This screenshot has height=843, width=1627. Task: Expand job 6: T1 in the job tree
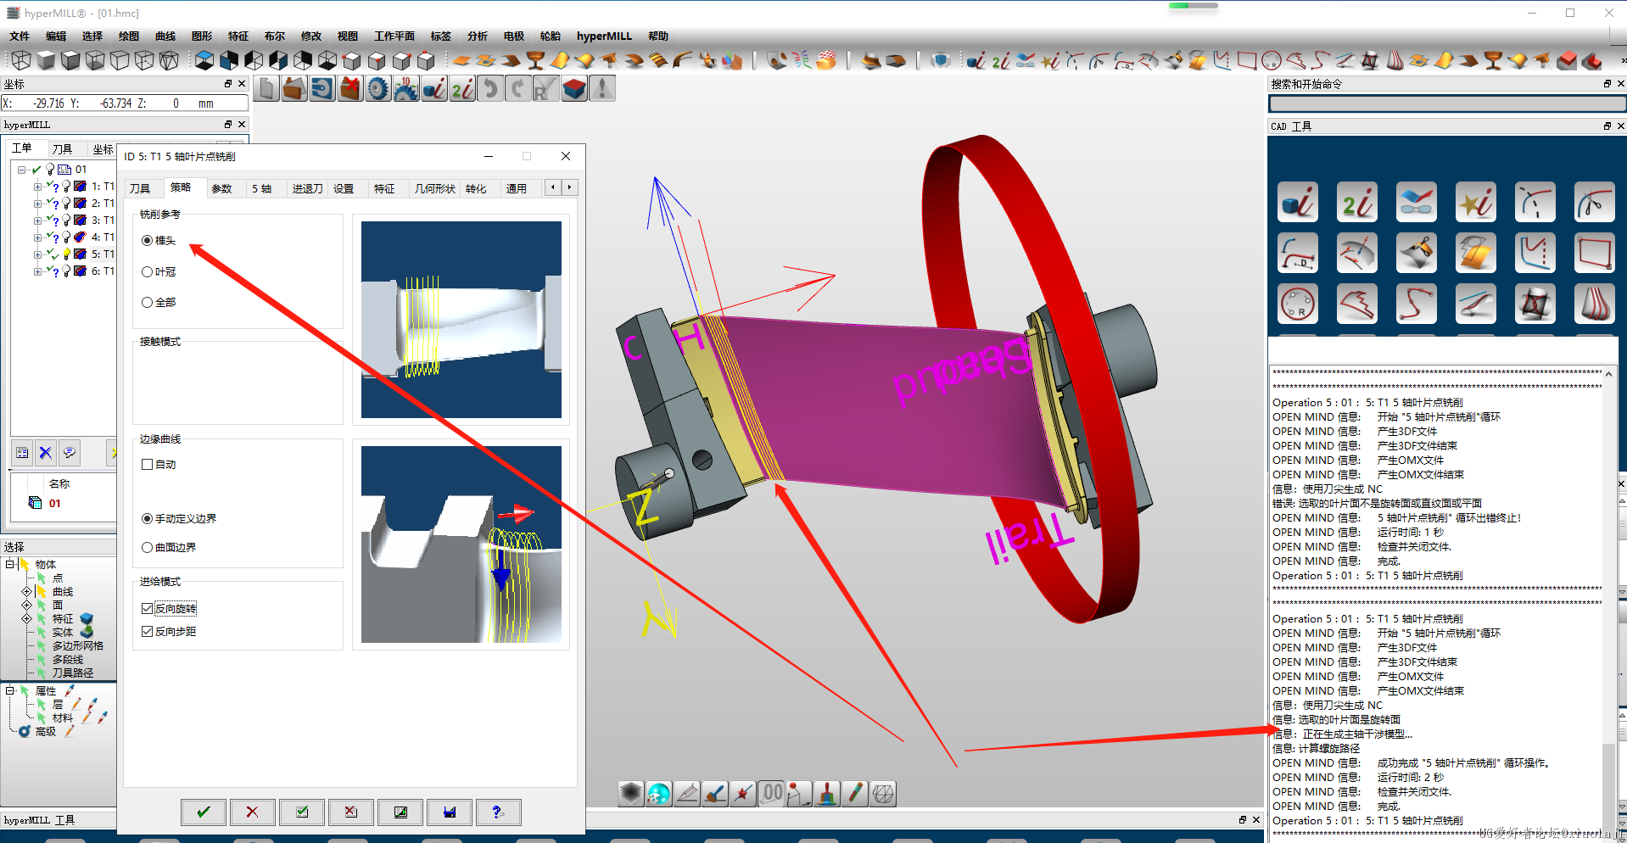tap(37, 271)
